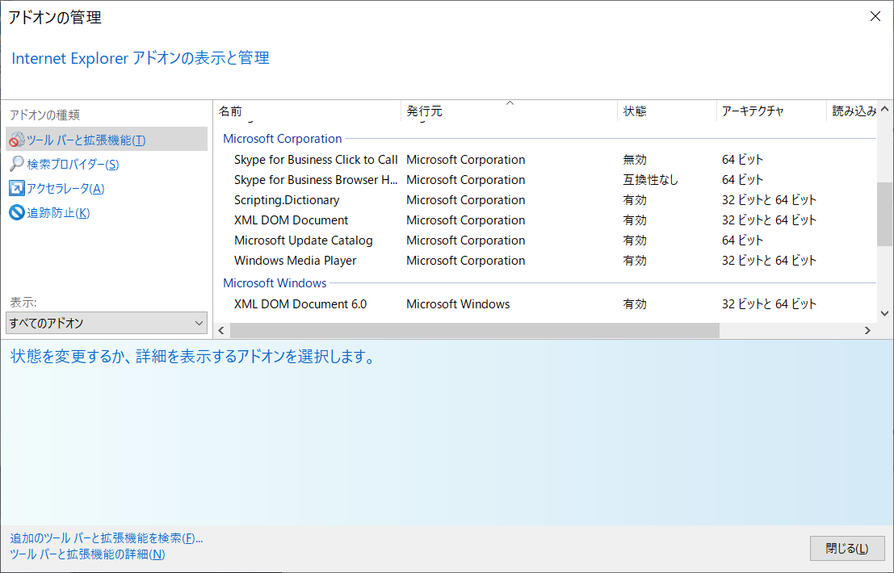Sort by 状態 column header
The width and height of the screenshot is (894, 573).
(x=666, y=111)
